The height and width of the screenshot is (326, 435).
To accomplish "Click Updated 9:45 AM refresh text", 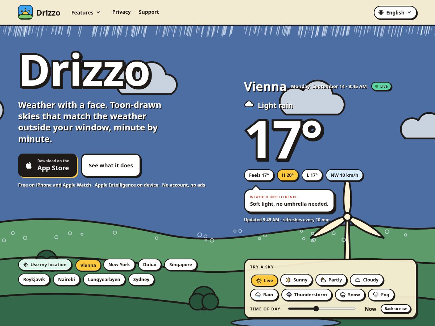I will 287,220.
